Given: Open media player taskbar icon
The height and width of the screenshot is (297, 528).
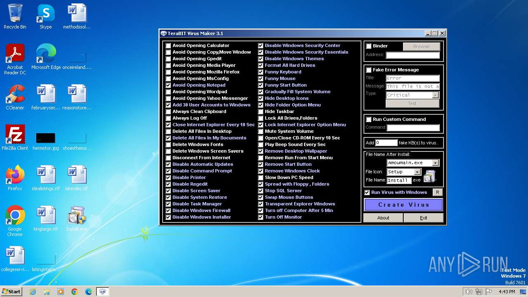Looking at the screenshot, I should [x=61, y=292].
